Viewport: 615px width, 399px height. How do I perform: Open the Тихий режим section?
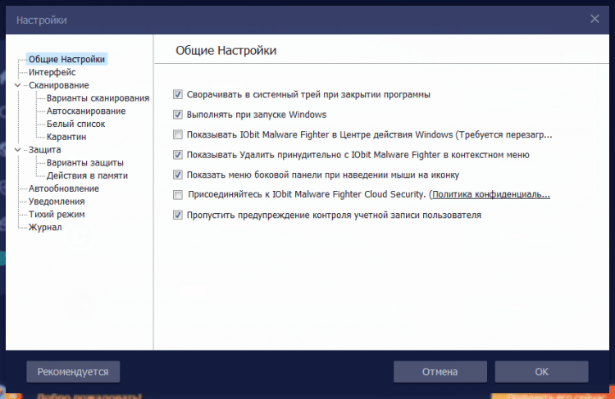[57, 215]
